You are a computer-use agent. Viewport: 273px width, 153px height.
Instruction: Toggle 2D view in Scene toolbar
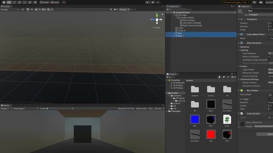pyautogui.click(x=23, y=9)
